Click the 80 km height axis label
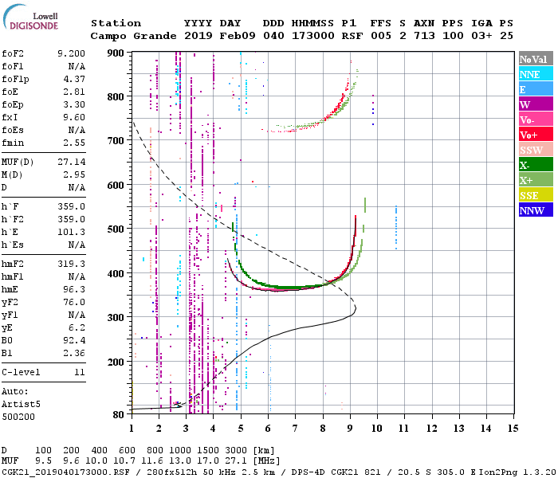 click(119, 415)
